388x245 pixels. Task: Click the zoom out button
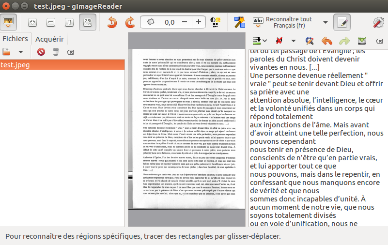(50, 22)
